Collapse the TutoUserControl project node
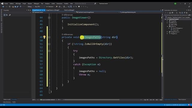Screen dimensions: 192x108 [166, 19]
